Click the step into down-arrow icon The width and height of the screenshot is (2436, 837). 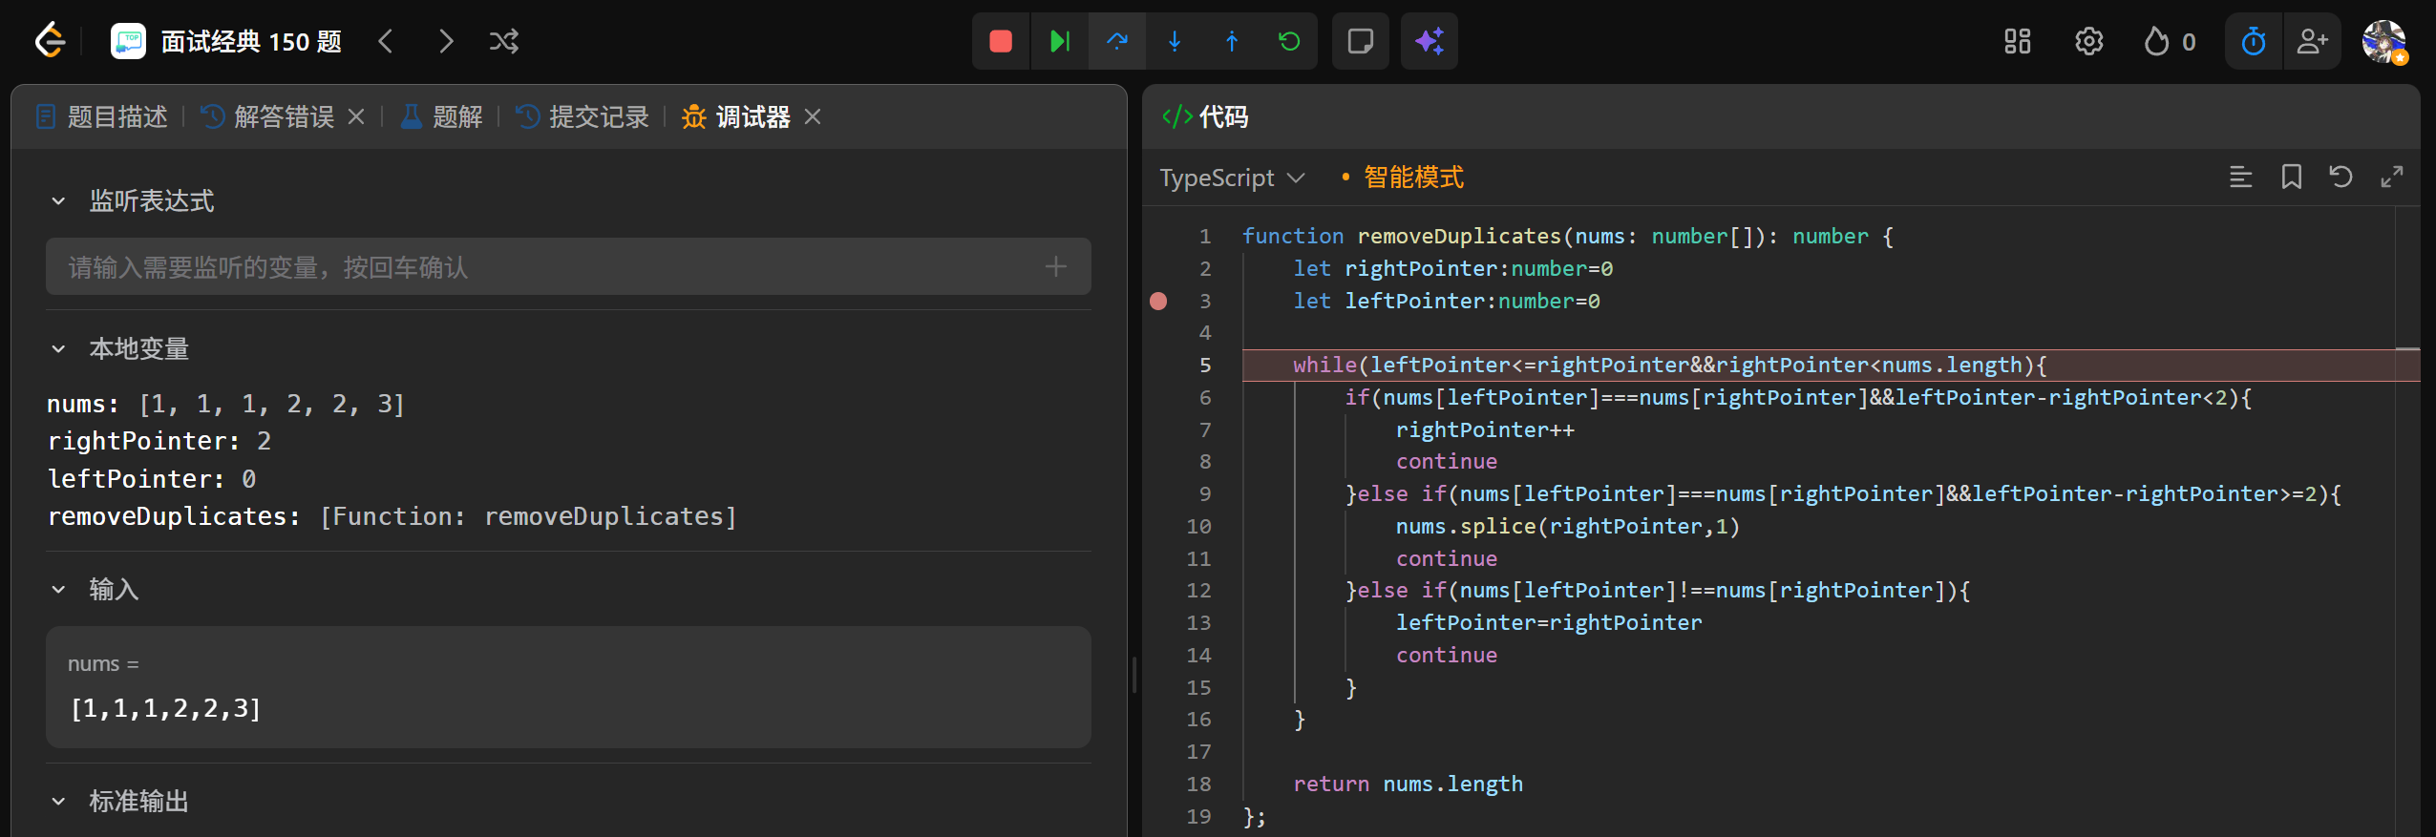1175,41
